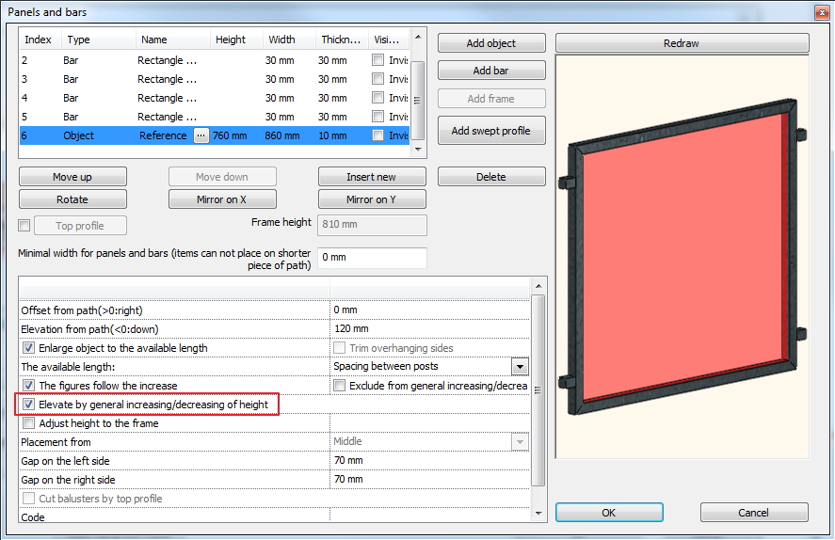
Task: Uncheck Enlarge object to the available length
Action: 29,348
